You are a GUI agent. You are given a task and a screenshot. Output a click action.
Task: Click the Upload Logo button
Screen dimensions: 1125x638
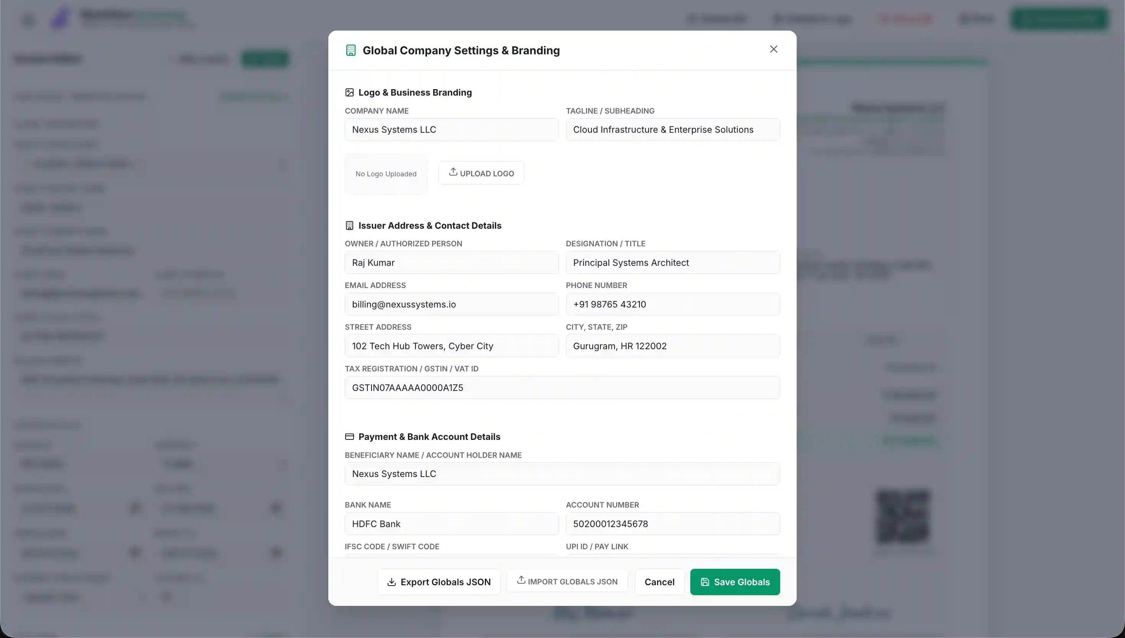point(481,173)
